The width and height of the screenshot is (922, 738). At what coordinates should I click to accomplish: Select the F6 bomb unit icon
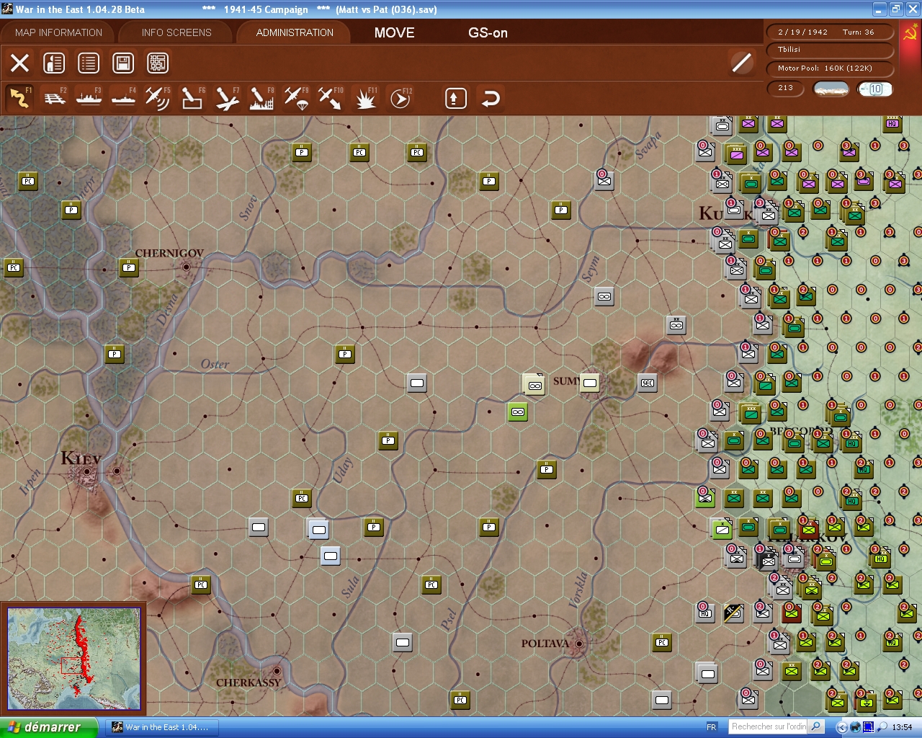192,98
